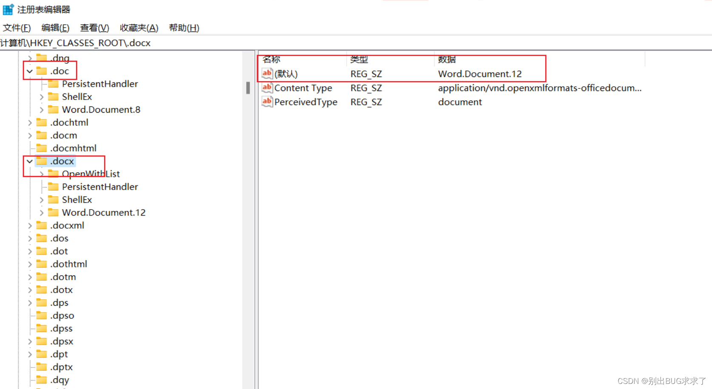Image resolution: width=712 pixels, height=389 pixels.
Task: Expand the .dpt key
Action: coord(30,354)
